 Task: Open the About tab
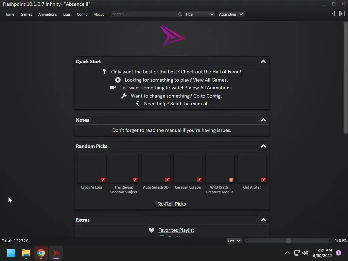click(x=99, y=14)
